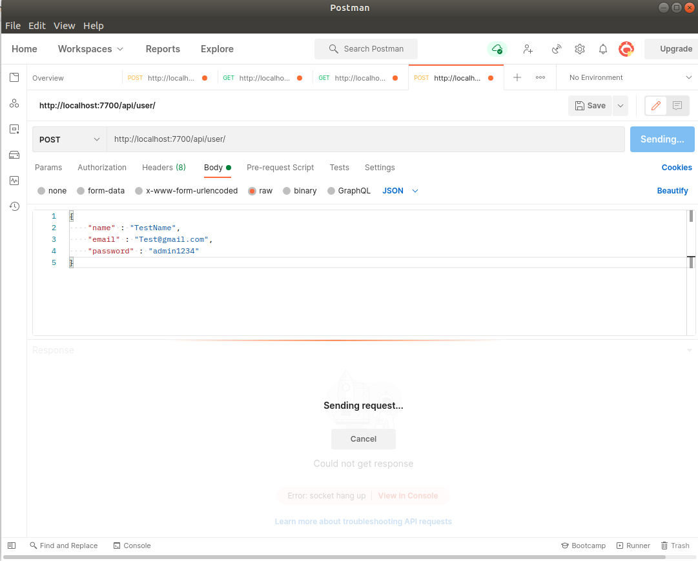
Task: Open notifications bell icon
Action: click(602, 49)
